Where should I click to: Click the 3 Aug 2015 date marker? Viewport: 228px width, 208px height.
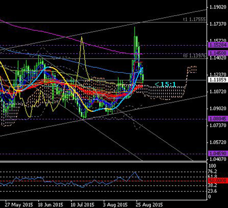click(x=115, y=204)
